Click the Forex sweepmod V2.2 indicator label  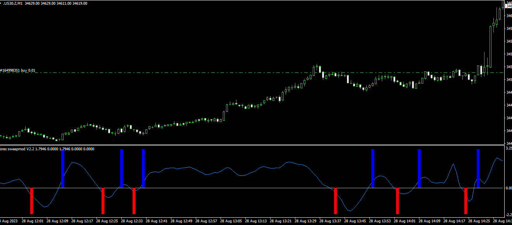[x=17, y=149]
